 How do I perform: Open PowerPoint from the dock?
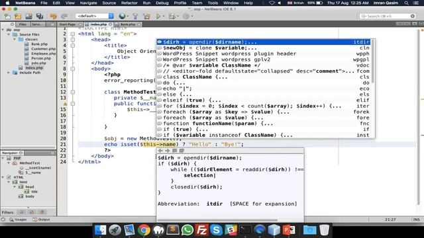pyautogui.click(x=289, y=230)
